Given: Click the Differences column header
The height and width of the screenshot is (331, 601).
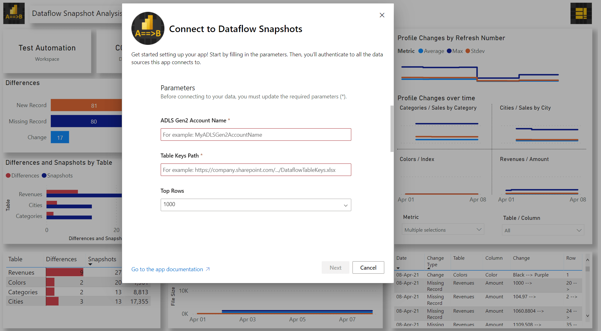Looking at the screenshot, I should (61, 259).
